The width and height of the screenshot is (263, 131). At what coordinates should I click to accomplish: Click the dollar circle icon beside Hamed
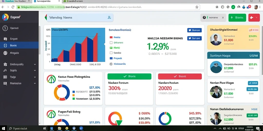pos(5,28)
